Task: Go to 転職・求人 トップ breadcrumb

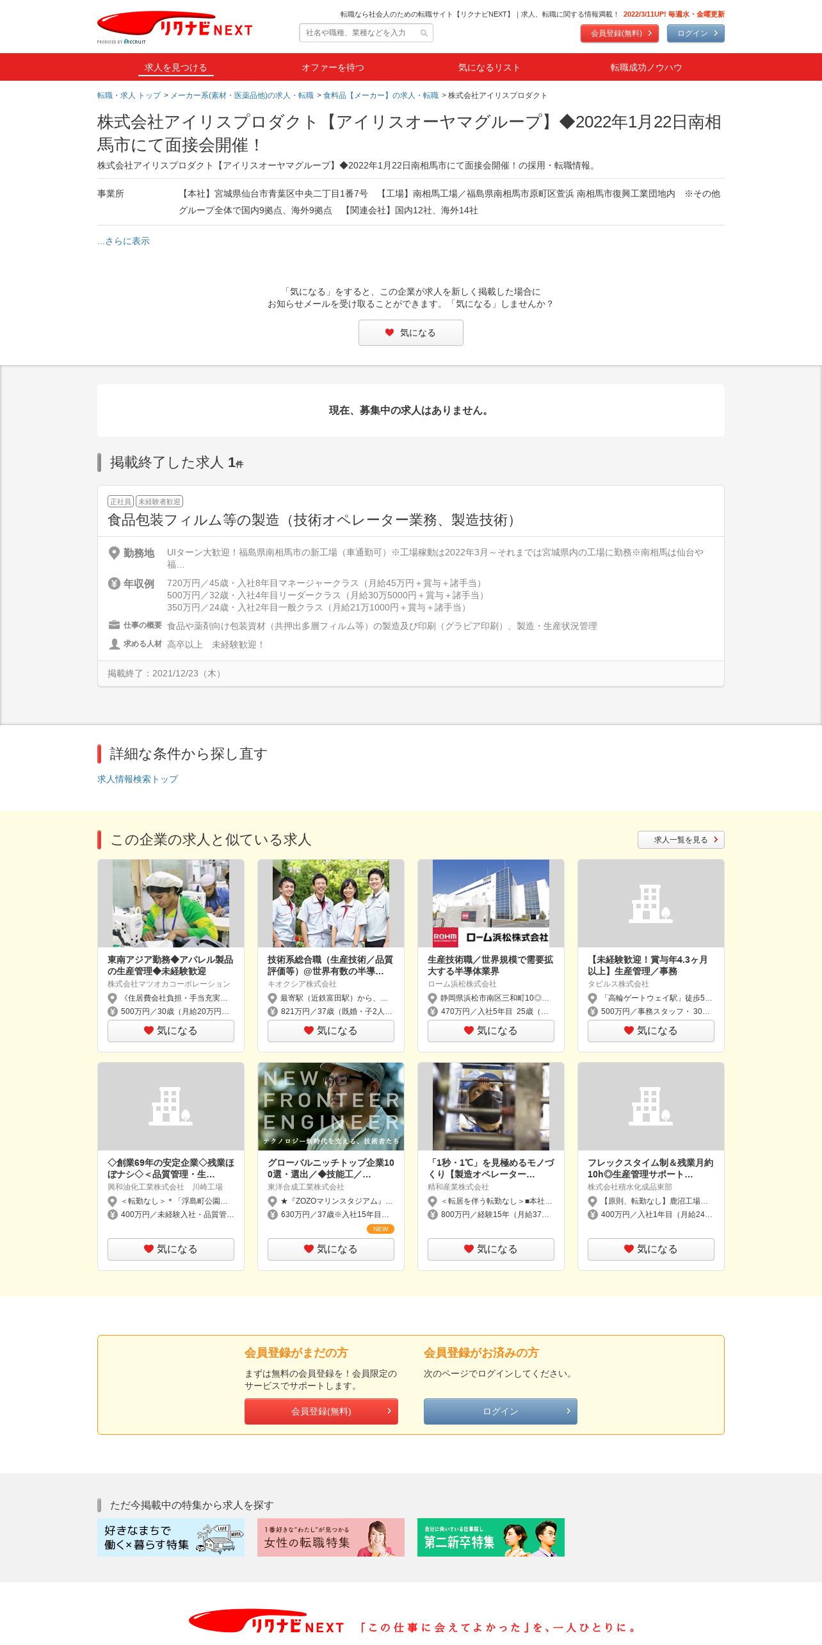Action: click(x=129, y=95)
